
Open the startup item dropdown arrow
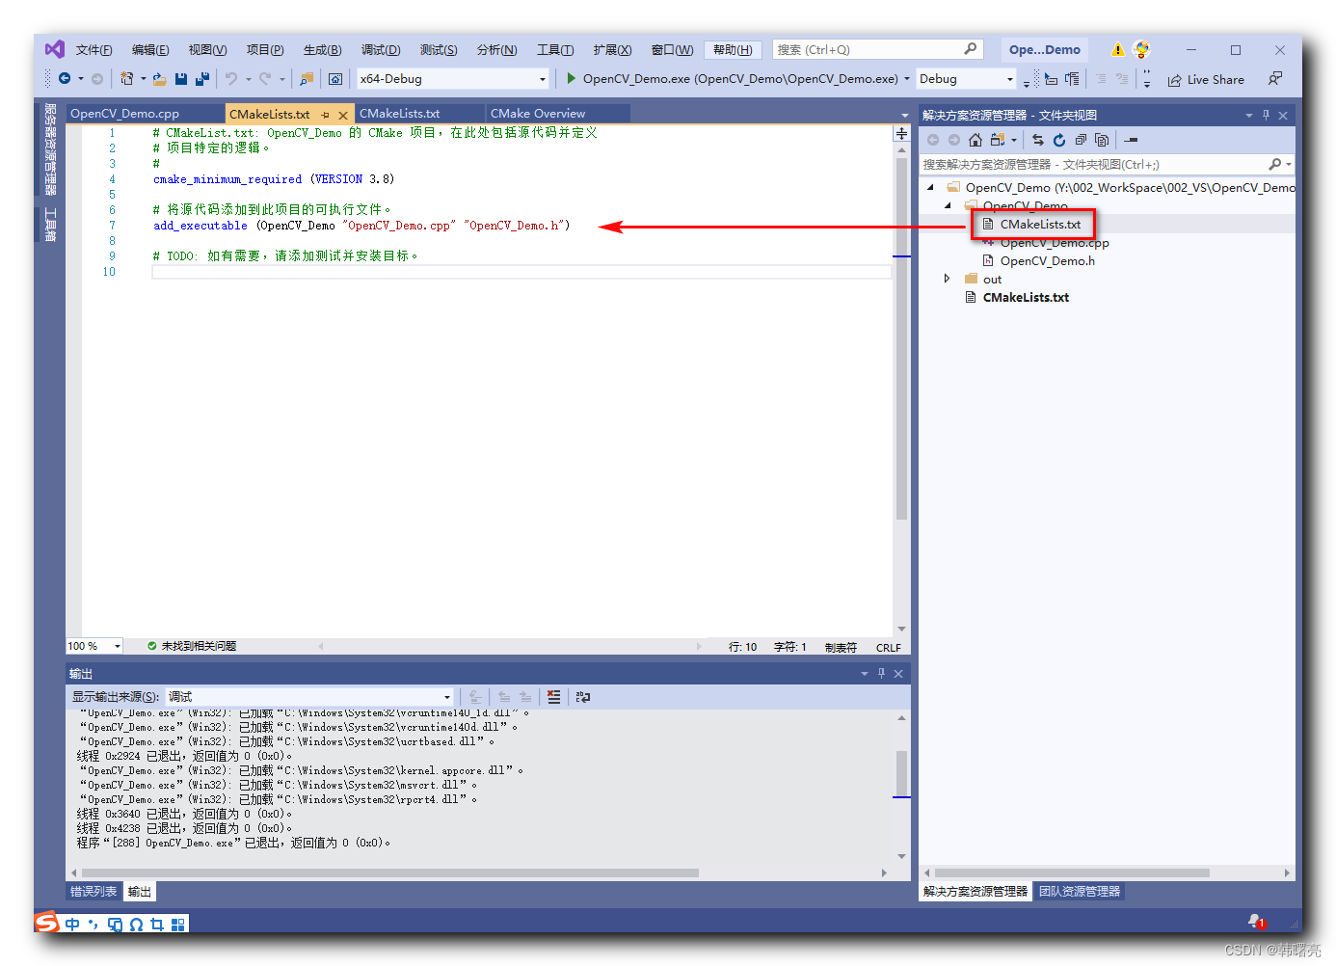pos(907,79)
